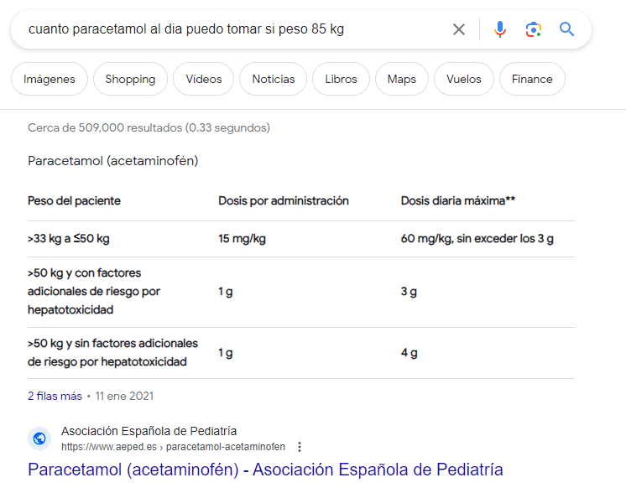The height and width of the screenshot is (493, 626).
Task: Open the Paracetamol (acetaminofén) result title link
Action: pos(265,470)
